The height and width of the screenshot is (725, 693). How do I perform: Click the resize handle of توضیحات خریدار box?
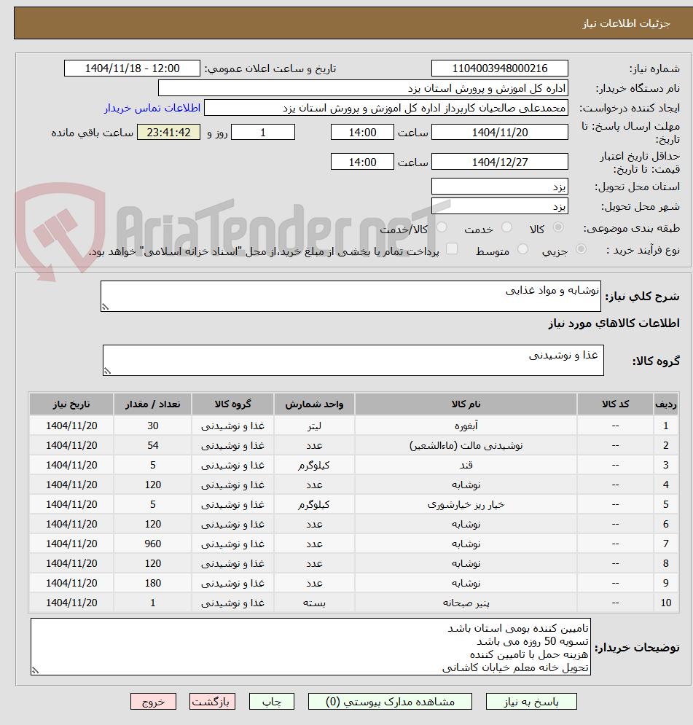click(x=35, y=670)
